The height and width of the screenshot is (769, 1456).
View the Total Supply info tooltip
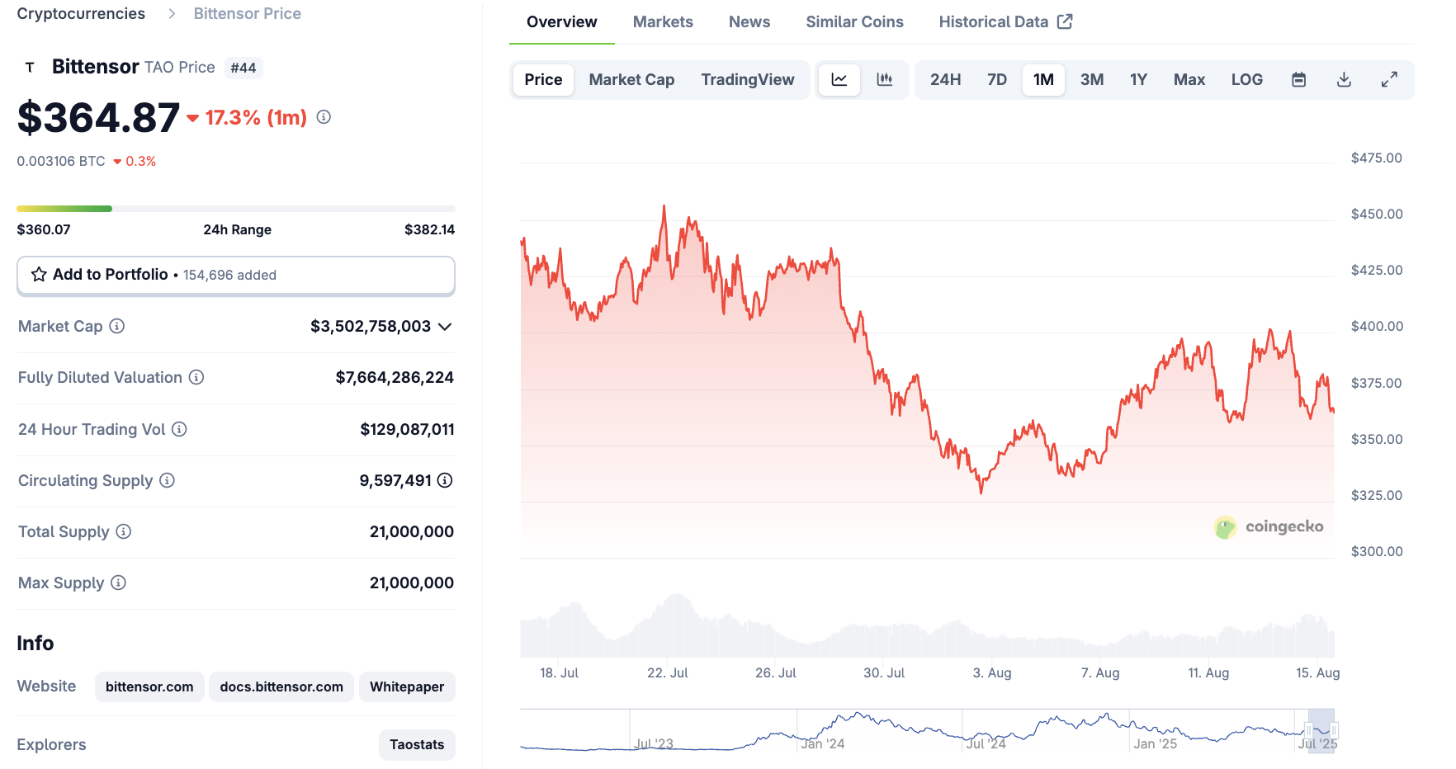pyautogui.click(x=124, y=531)
